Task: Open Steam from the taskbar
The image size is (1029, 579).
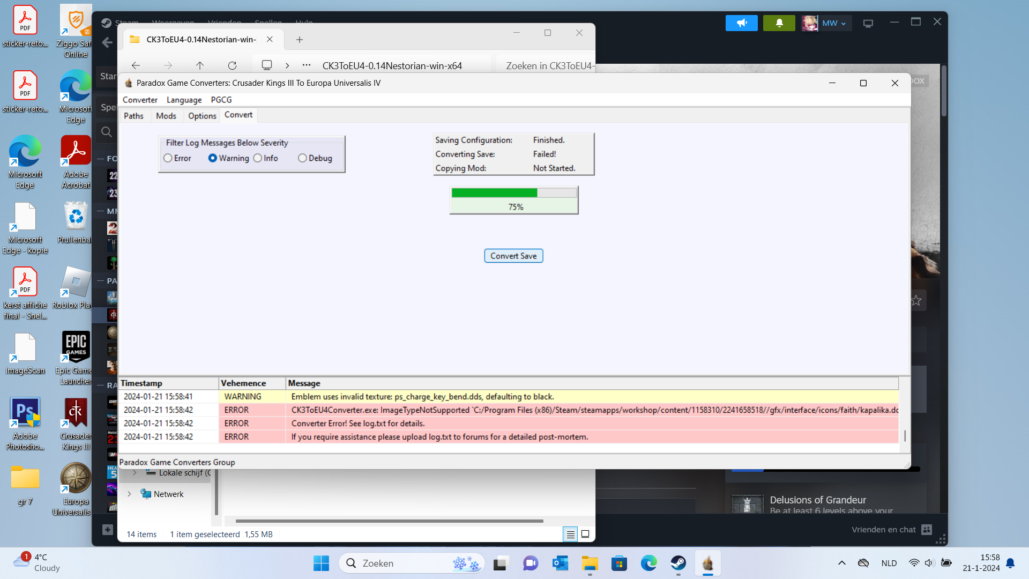Action: (x=678, y=563)
